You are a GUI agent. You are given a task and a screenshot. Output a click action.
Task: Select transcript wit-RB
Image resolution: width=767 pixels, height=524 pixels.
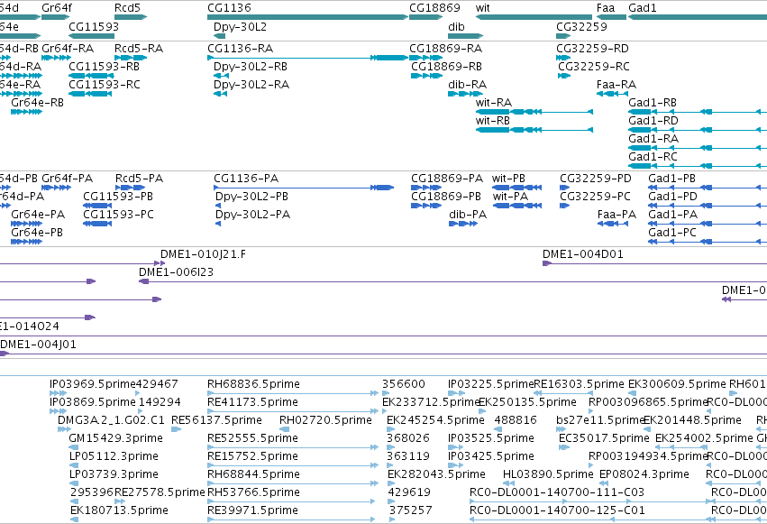[534, 130]
